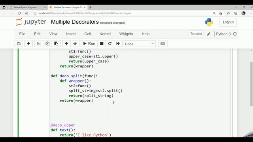
Task: Place cursor on the return(split_string) line
Action: [91, 95]
